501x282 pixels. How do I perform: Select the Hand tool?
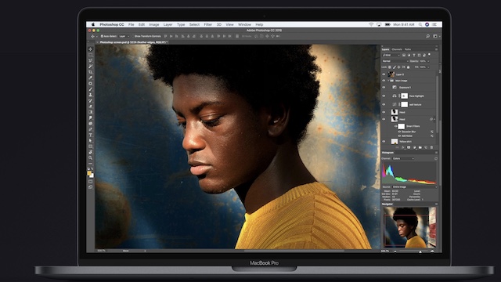click(x=91, y=153)
